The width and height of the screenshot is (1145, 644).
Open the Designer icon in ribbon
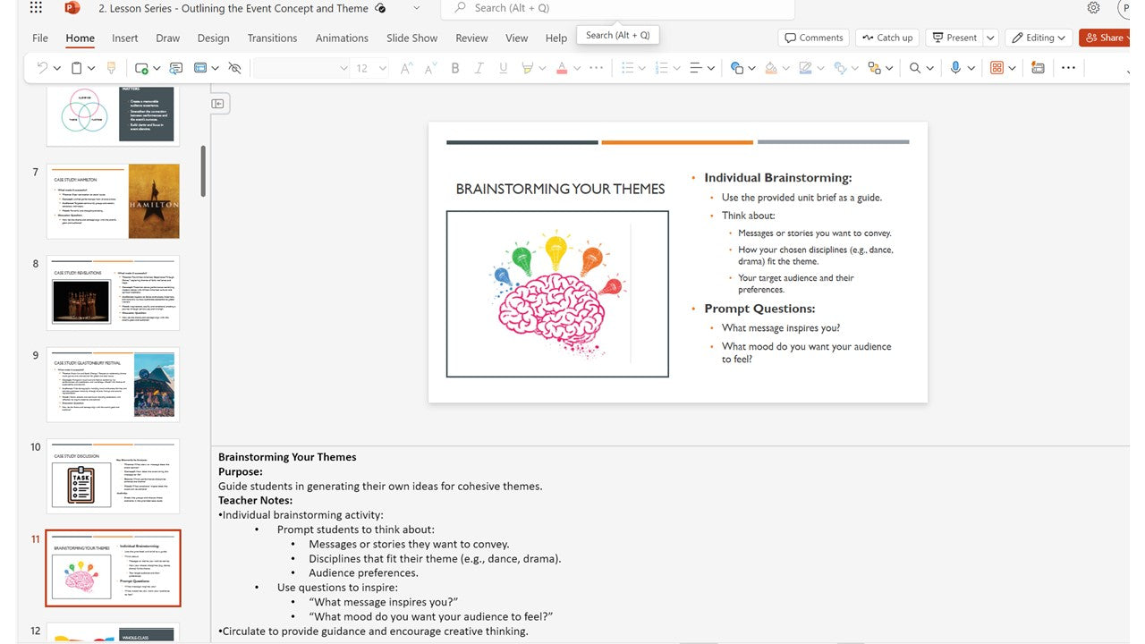[x=1038, y=68]
